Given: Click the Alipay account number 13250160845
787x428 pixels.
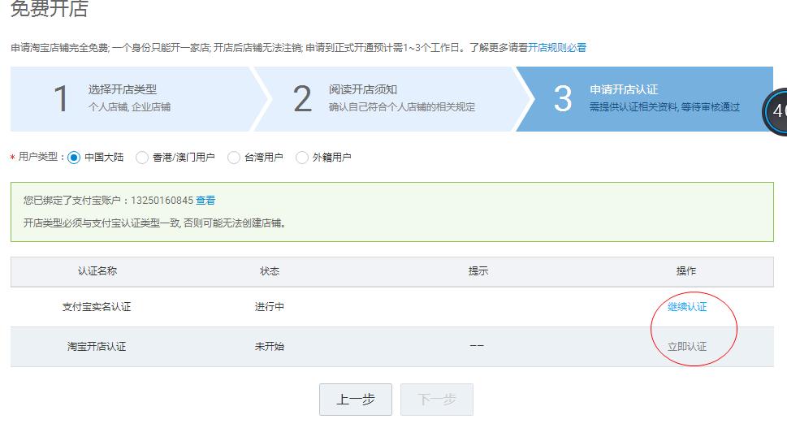Looking at the screenshot, I should click(x=162, y=201).
